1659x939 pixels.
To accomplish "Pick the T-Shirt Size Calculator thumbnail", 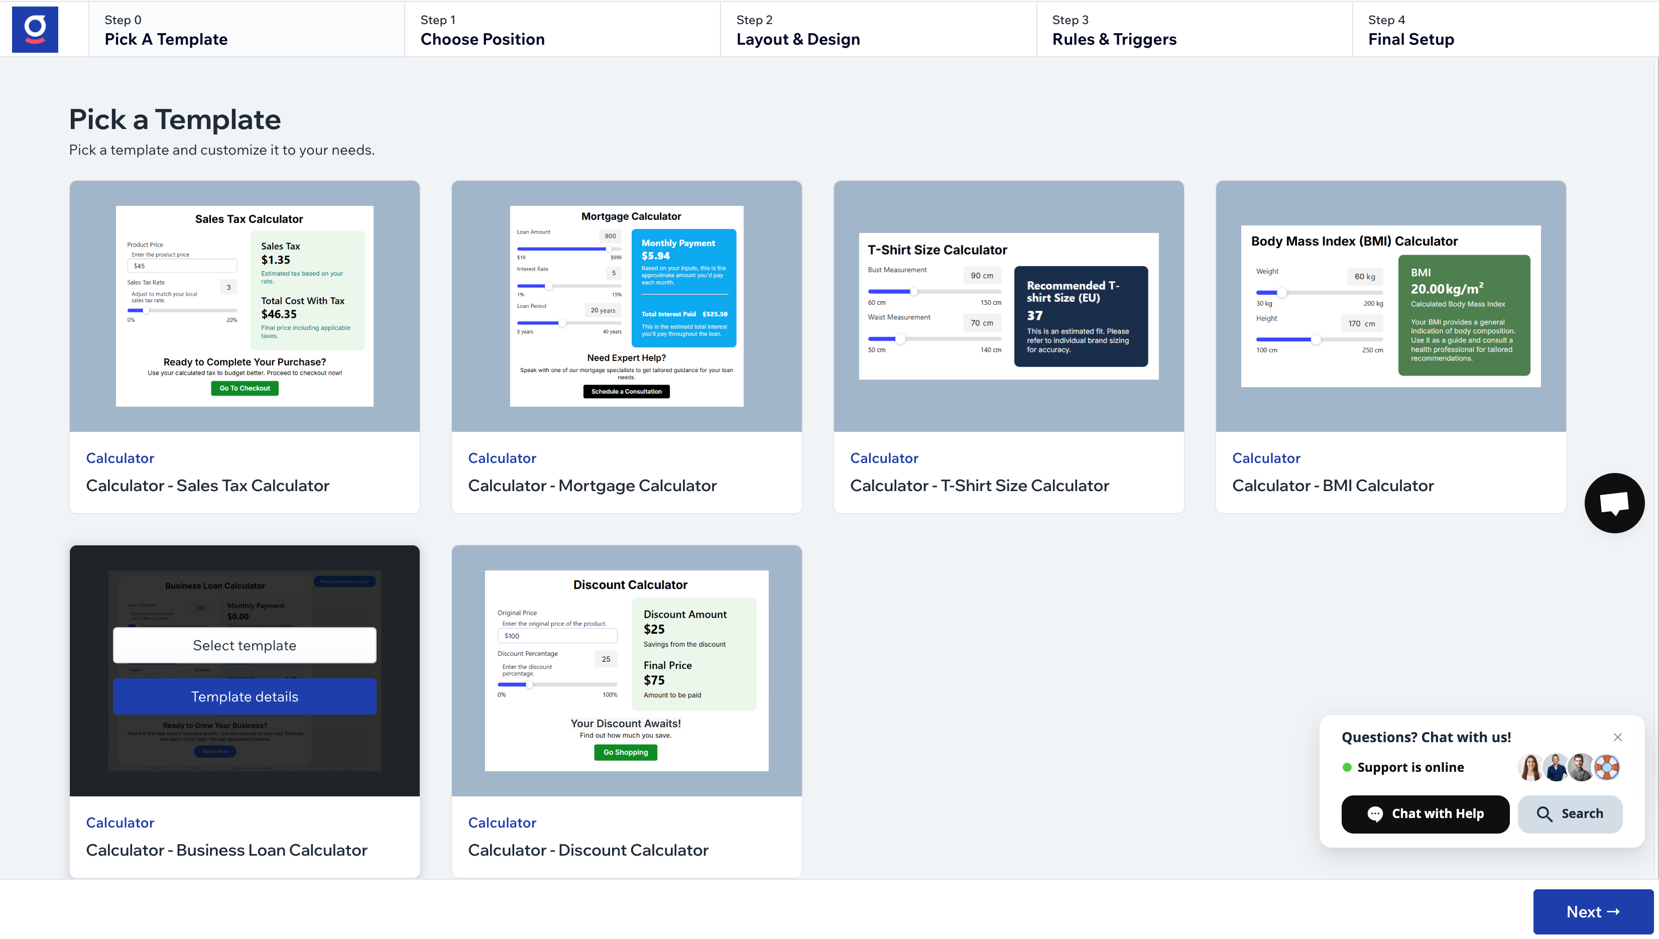I will tap(1008, 306).
